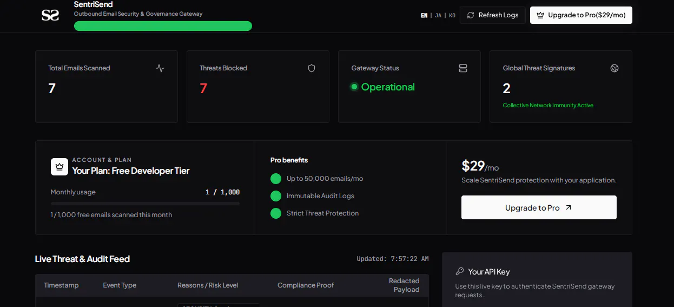The width and height of the screenshot is (674, 307).
Task: Click the Refresh Logs button
Action: click(x=493, y=15)
